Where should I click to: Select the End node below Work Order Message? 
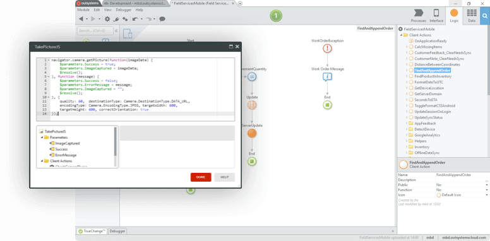327,105
